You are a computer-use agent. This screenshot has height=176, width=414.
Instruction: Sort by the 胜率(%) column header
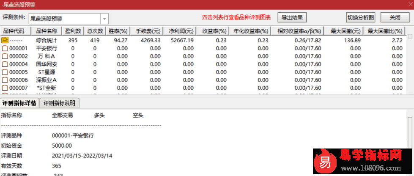tap(118, 31)
